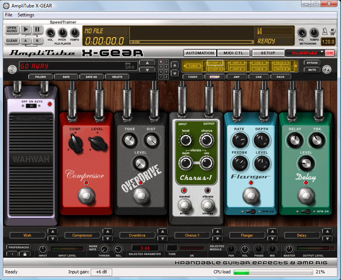Switch to the TUNER module tab
This screenshot has width=341, height=280.
pos(193,77)
